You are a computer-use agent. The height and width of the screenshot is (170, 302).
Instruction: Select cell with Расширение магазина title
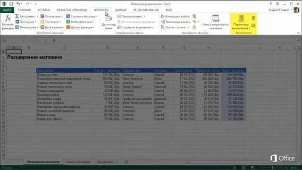click(34, 57)
